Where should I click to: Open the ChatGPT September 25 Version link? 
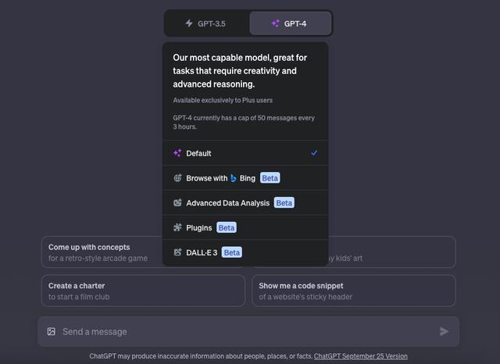(x=361, y=356)
